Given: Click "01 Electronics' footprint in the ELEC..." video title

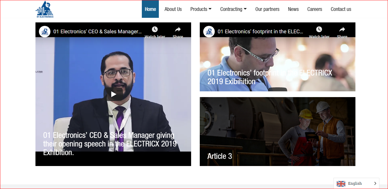Looking at the screenshot, I should pyautogui.click(x=260, y=32).
